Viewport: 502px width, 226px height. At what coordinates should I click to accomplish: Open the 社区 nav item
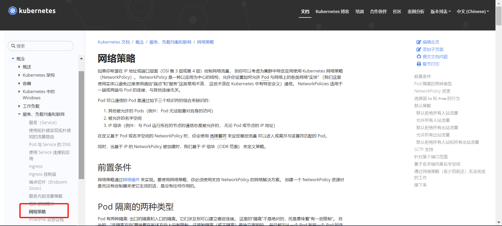click(397, 11)
